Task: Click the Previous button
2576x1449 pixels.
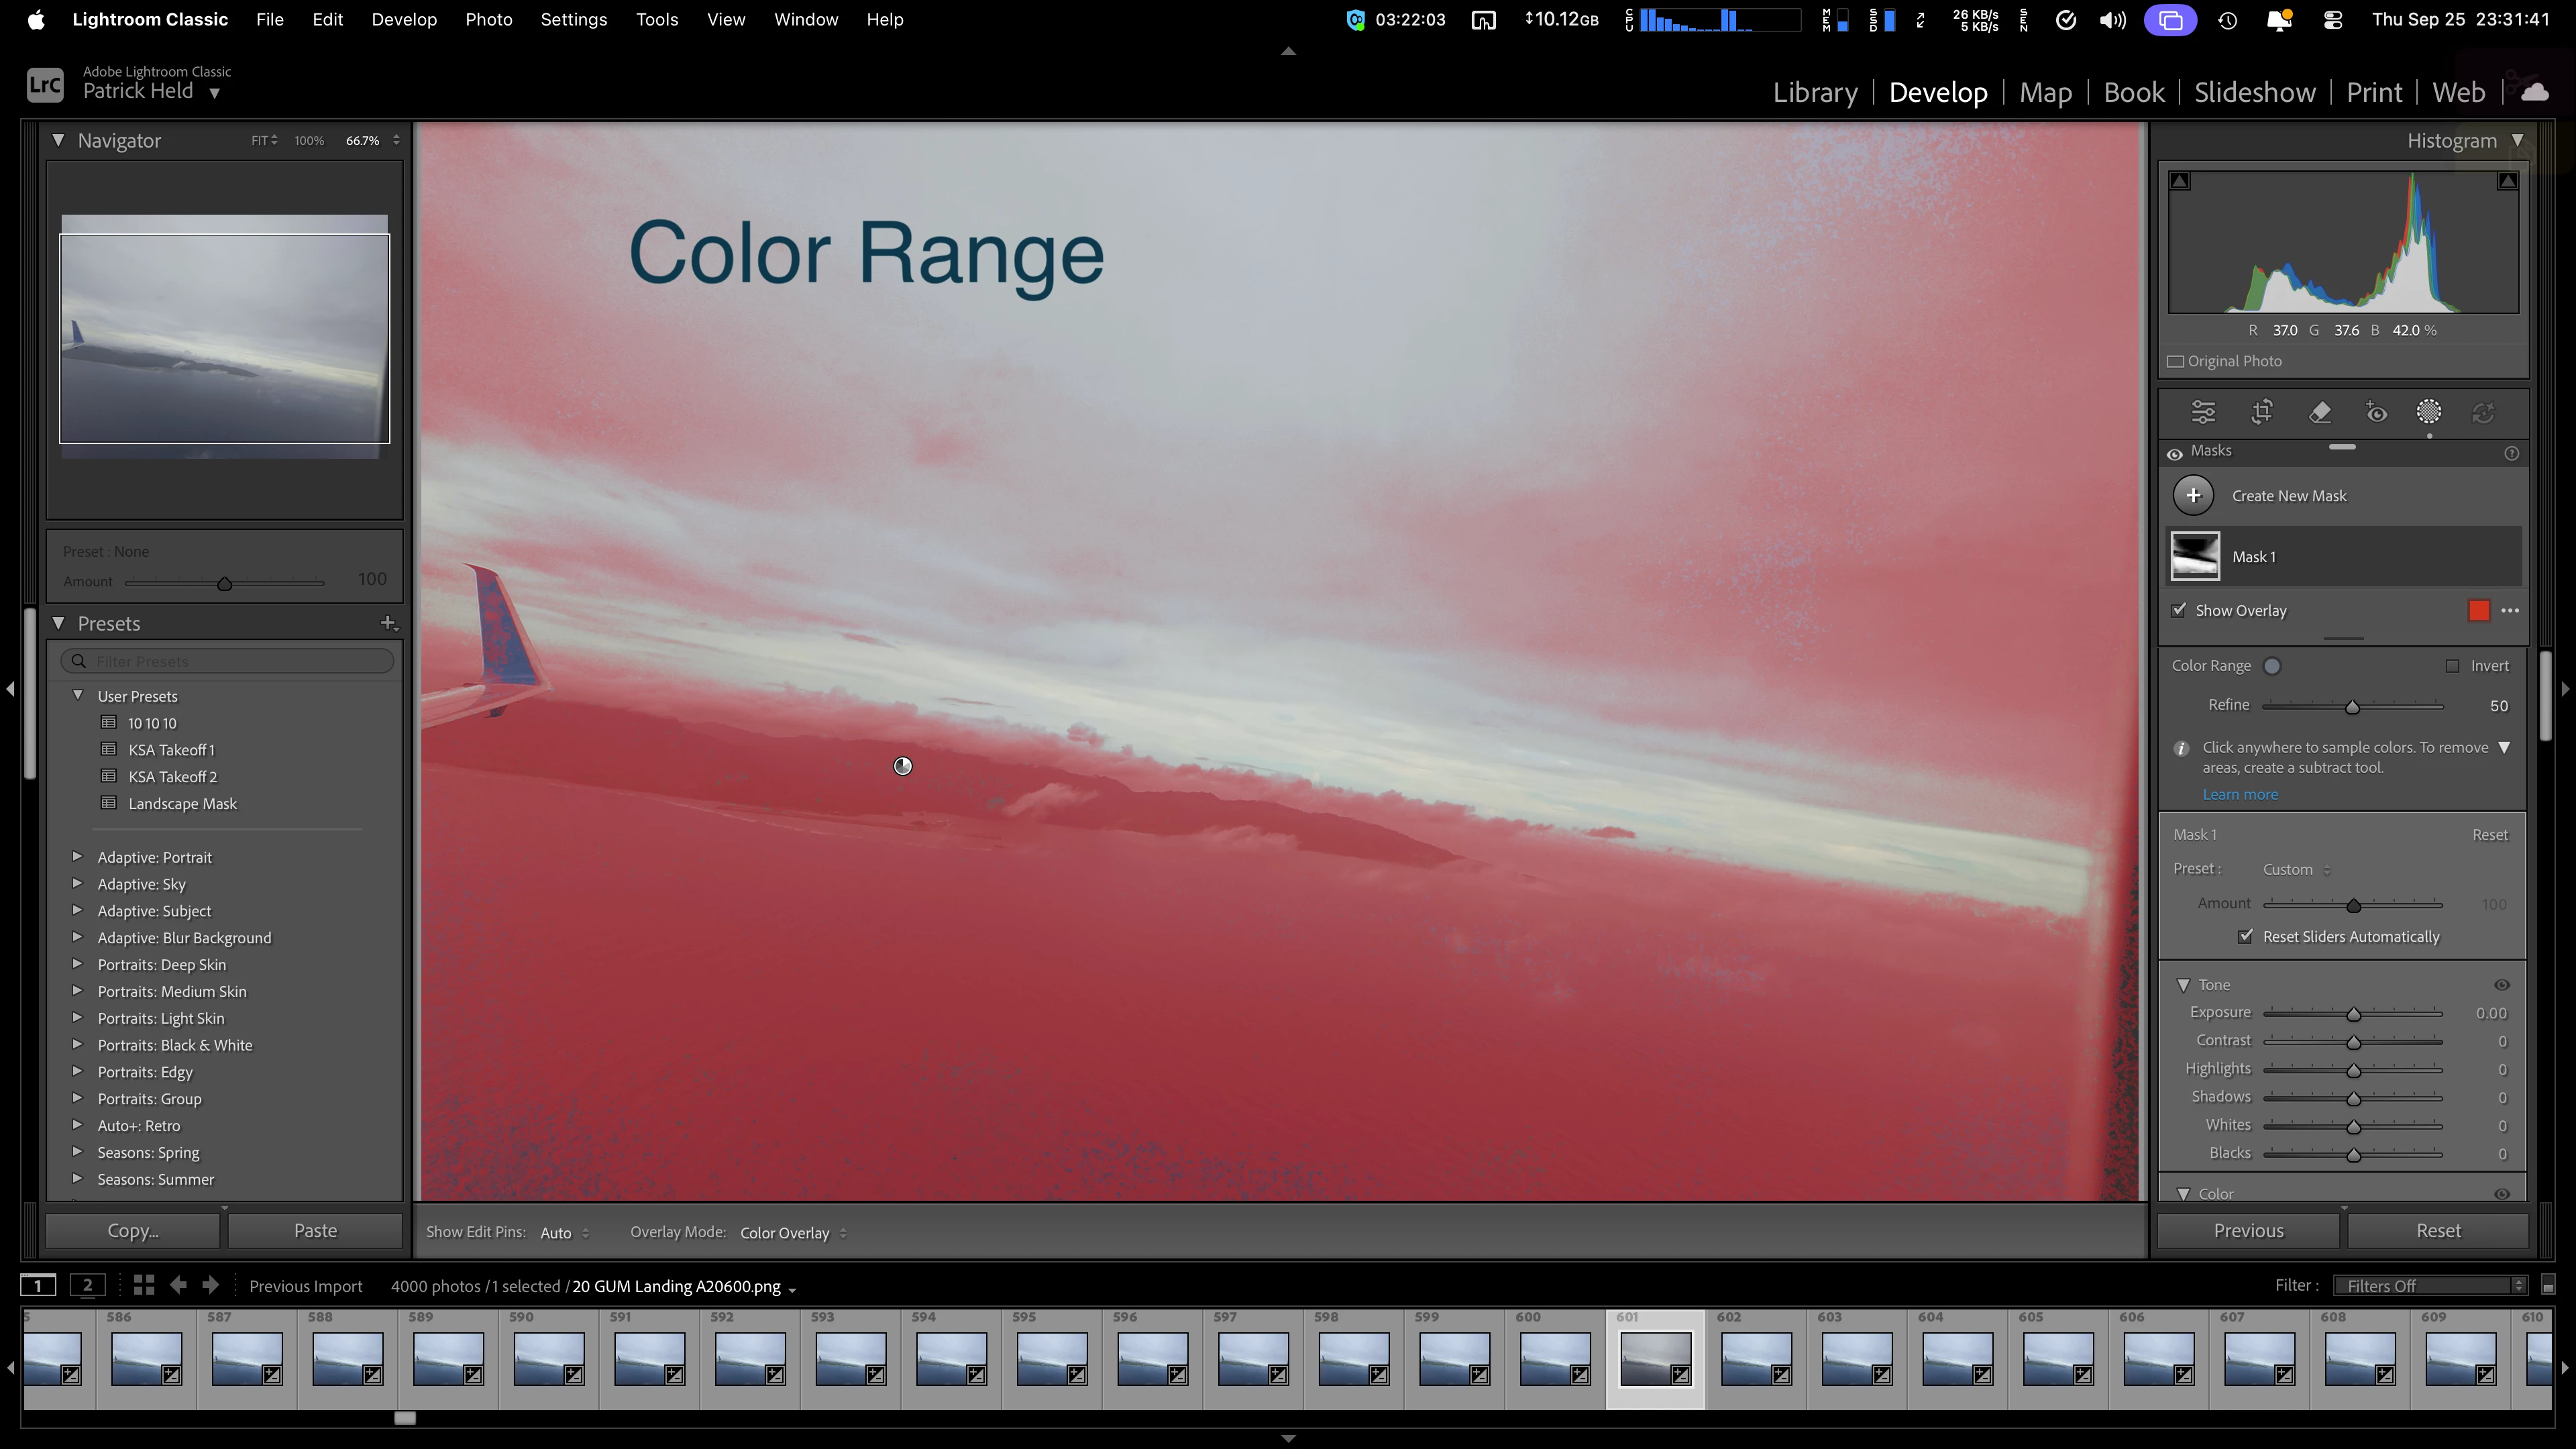Action: click(2248, 1231)
